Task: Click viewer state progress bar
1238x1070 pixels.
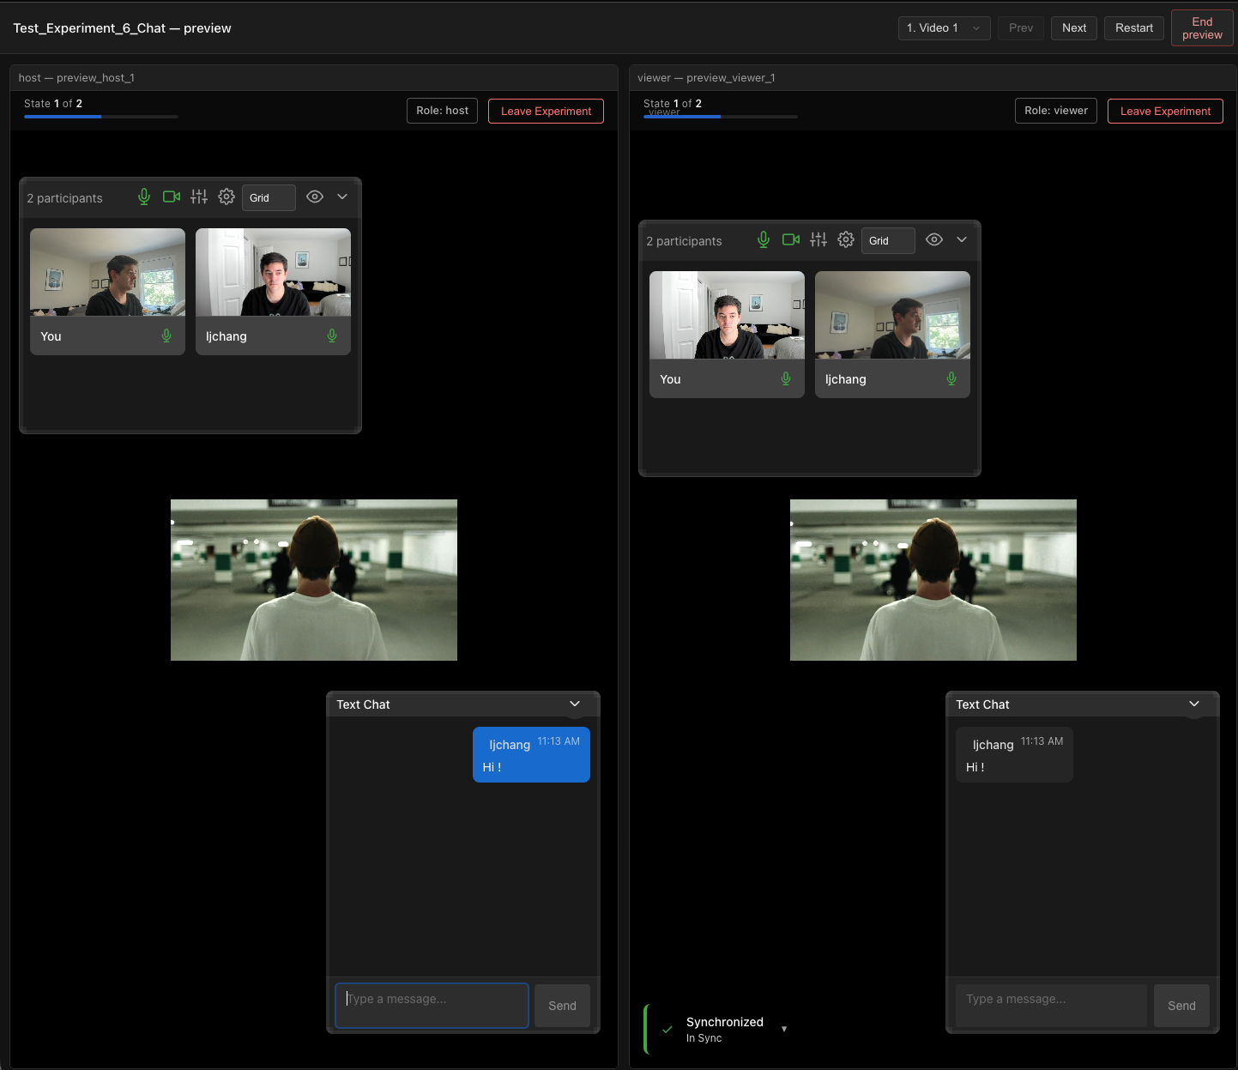Action: click(x=721, y=117)
